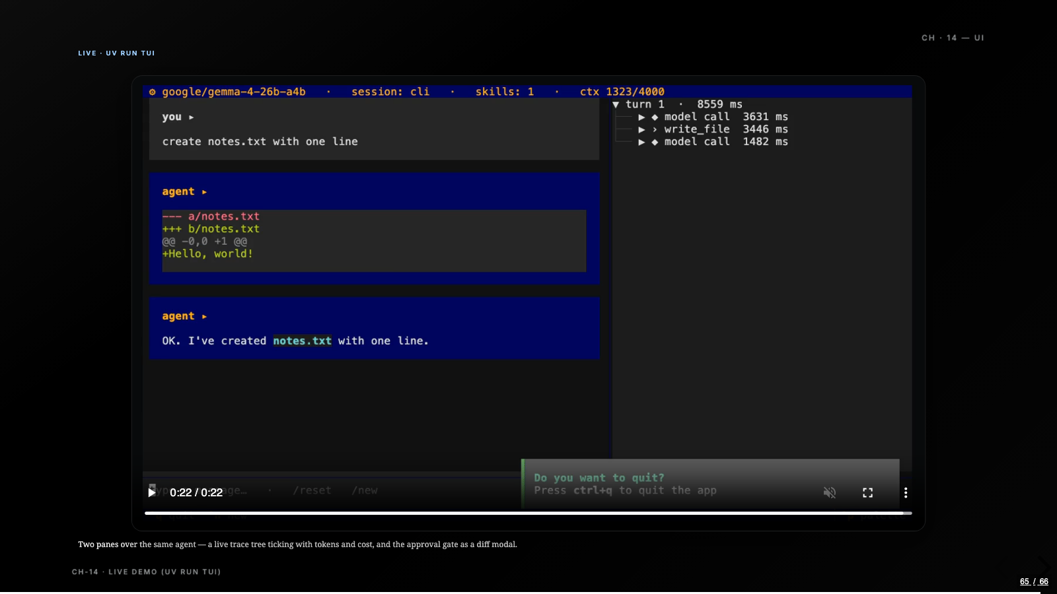1057x594 pixels.
Task: Click 'Press ctrl+q to quit the app'
Action: pyautogui.click(x=625, y=490)
